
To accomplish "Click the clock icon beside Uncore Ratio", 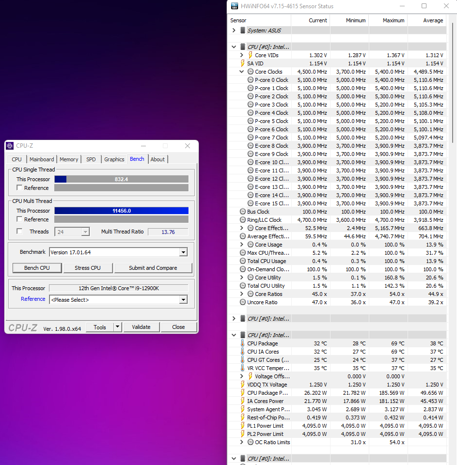I will point(243,302).
